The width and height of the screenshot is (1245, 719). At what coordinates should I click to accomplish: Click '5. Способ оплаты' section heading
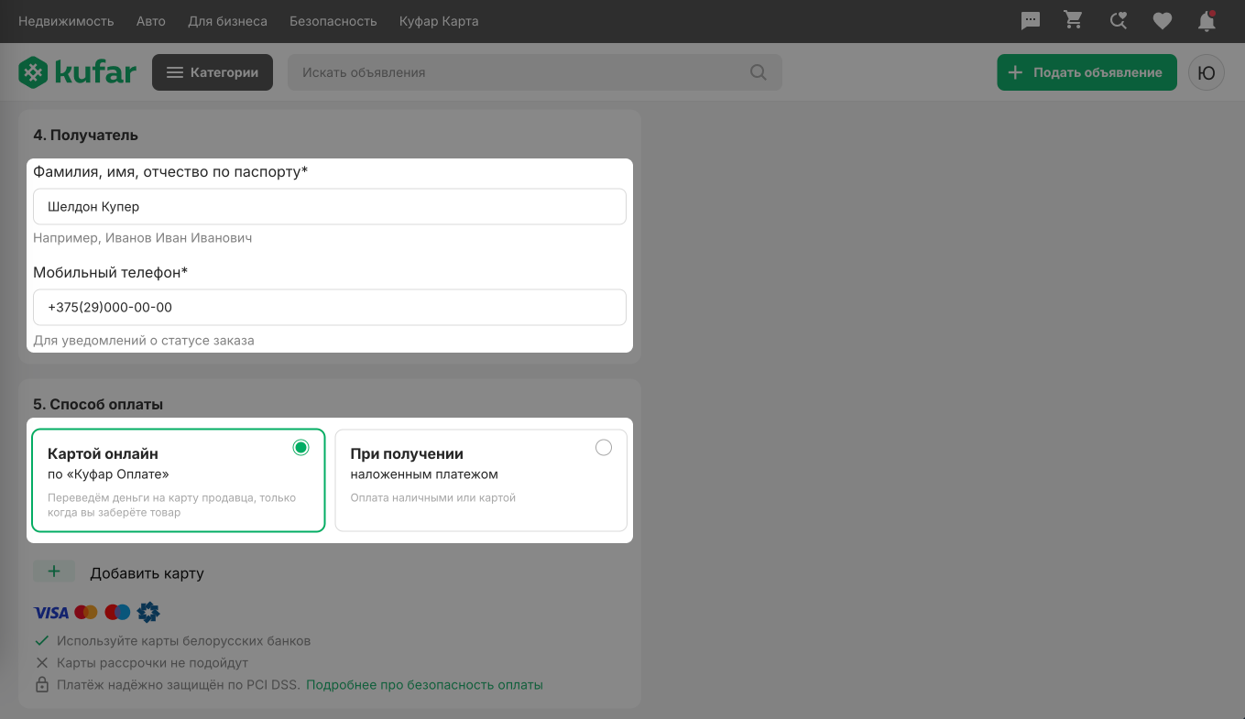point(98,404)
